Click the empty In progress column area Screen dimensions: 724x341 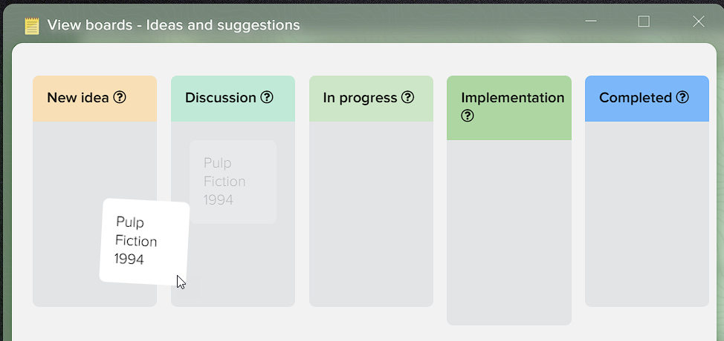coord(371,214)
